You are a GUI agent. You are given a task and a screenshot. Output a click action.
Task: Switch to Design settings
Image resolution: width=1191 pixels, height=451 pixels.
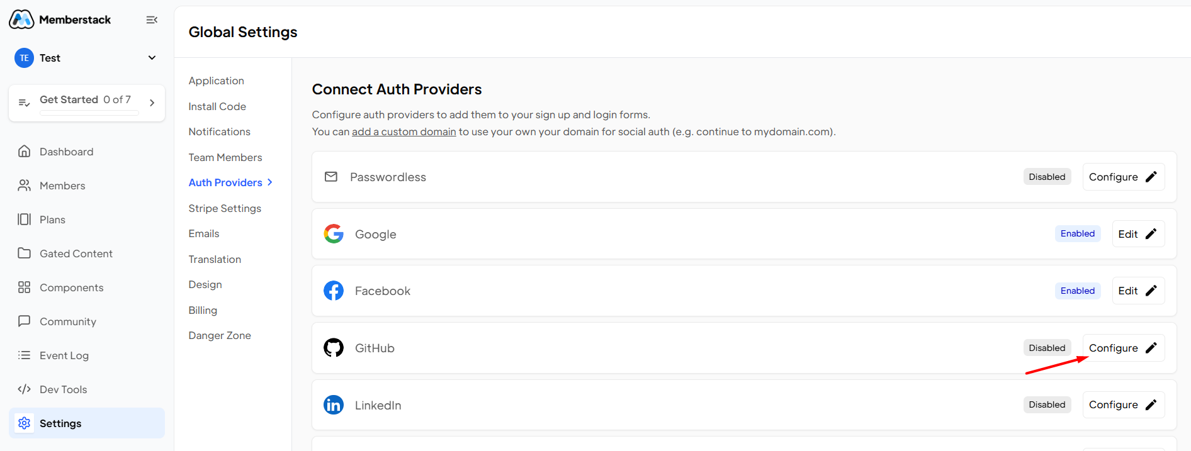pyautogui.click(x=205, y=284)
